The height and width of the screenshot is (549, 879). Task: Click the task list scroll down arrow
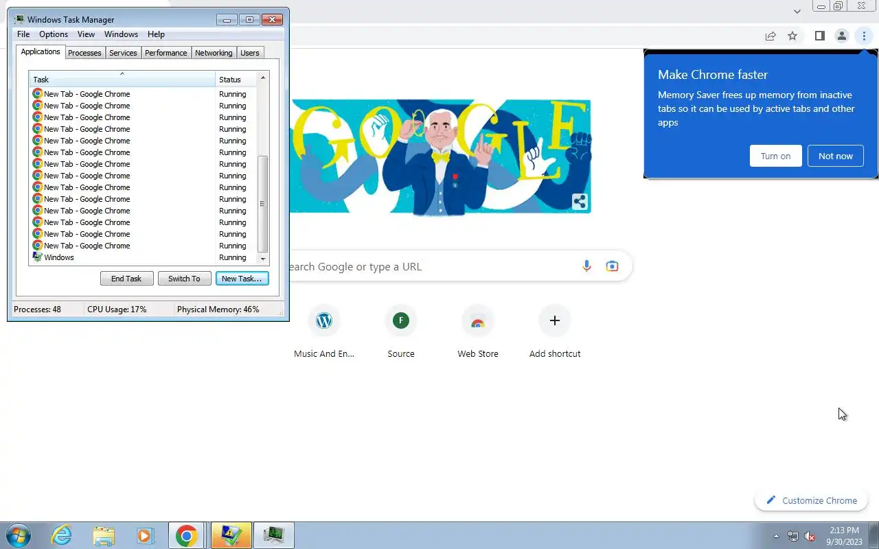(262, 259)
